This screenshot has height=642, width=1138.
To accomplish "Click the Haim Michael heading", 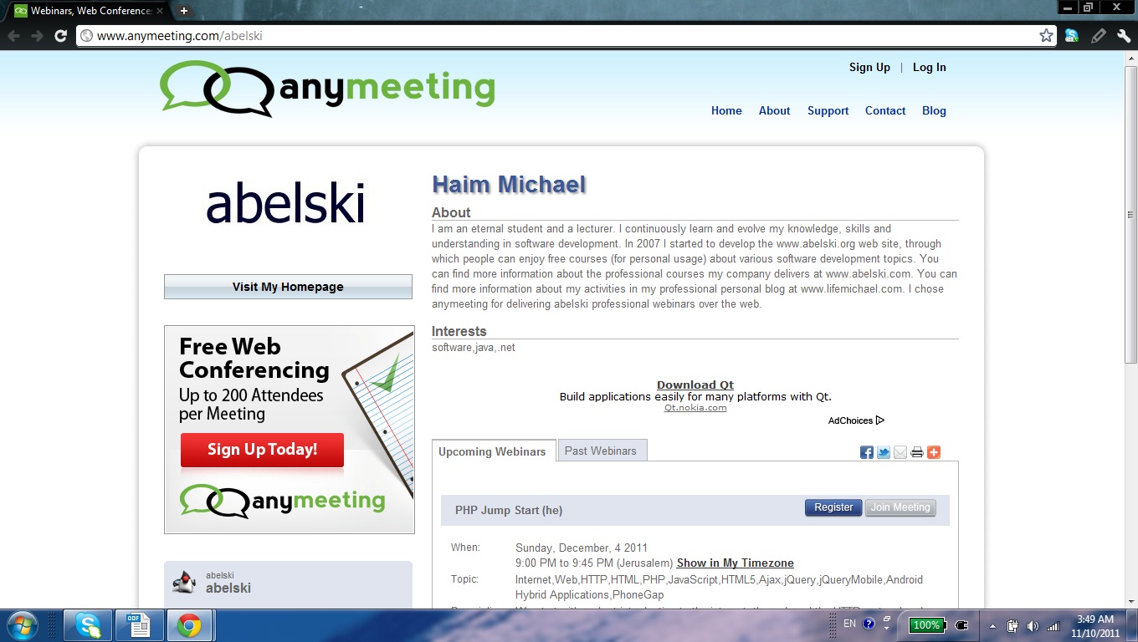I will click(509, 185).
